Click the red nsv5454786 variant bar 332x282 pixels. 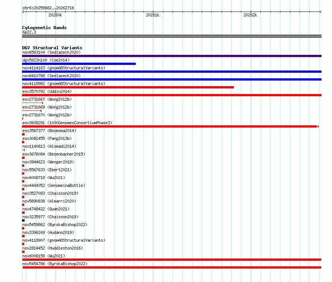pyautogui.click(x=172, y=267)
